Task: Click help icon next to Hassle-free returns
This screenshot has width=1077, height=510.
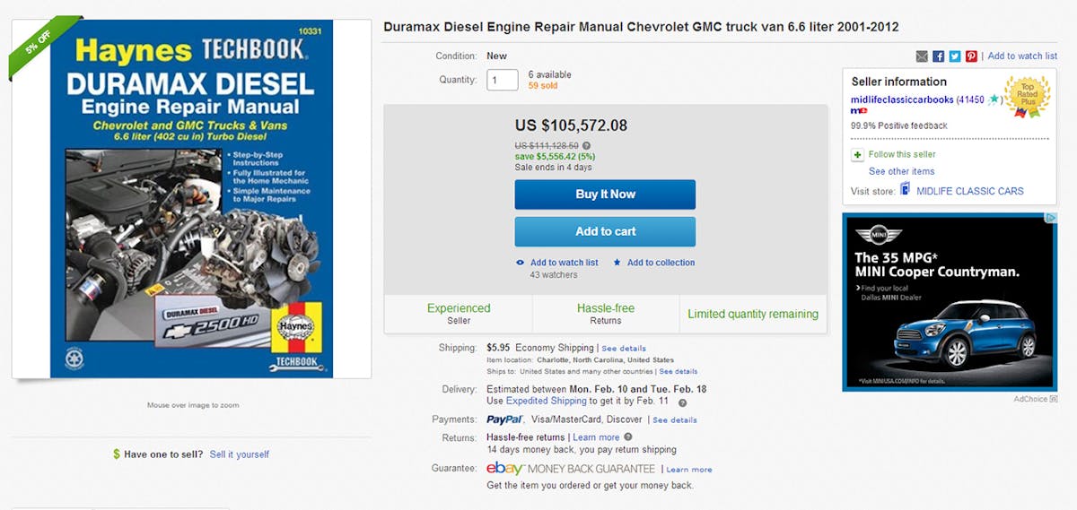Action: tap(628, 437)
